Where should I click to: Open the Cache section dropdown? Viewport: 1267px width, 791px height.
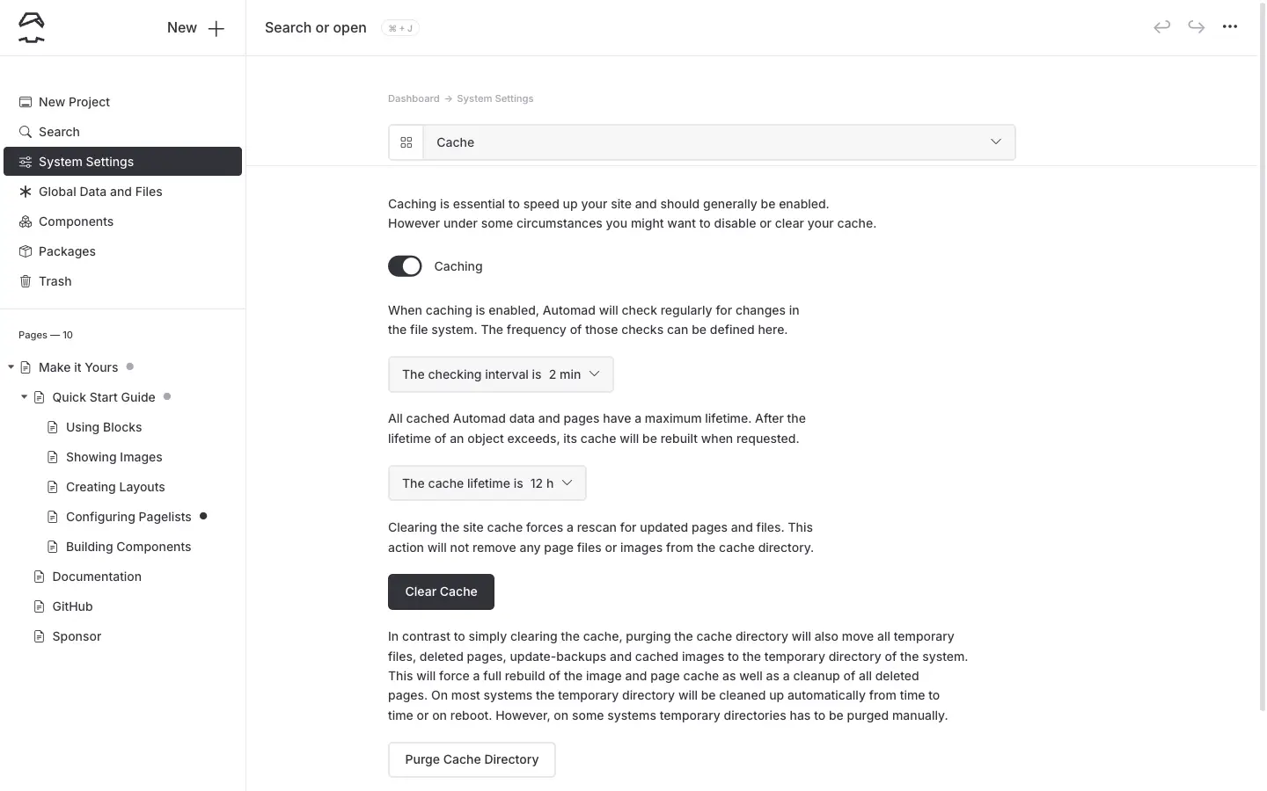coord(719,142)
